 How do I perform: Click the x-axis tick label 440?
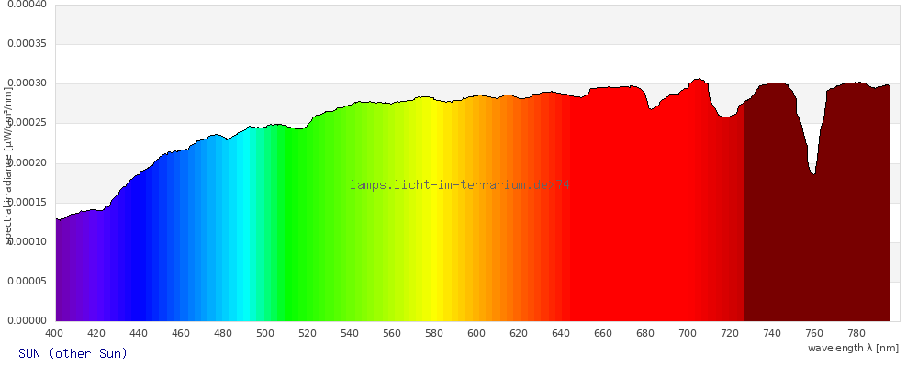point(139,334)
